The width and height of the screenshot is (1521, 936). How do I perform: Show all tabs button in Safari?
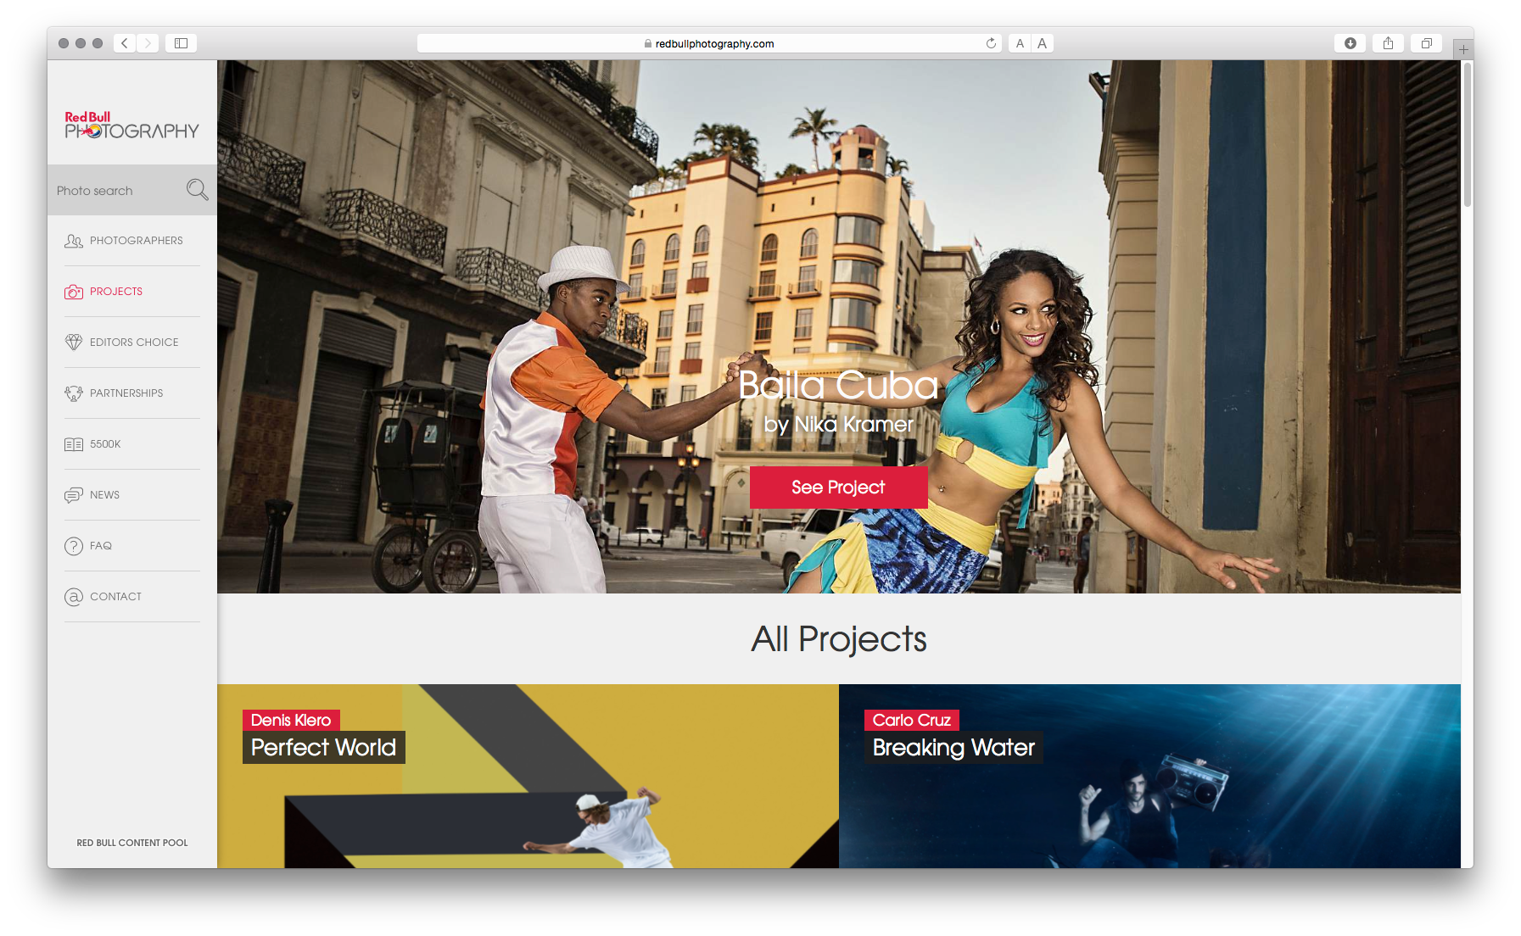tap(1426, 43)
